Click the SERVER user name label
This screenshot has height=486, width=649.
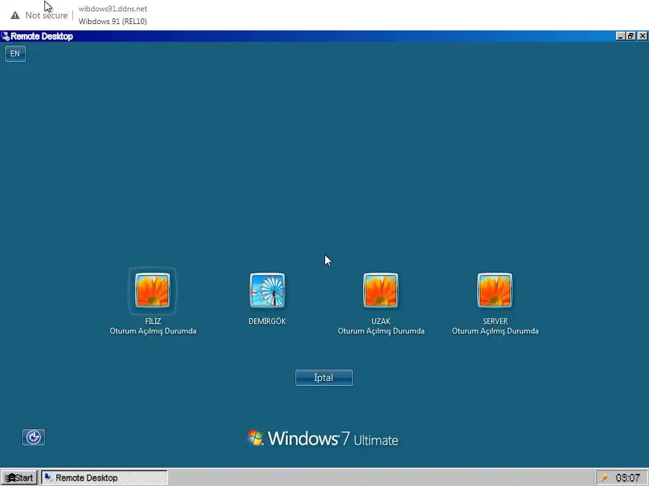[495, 321]
